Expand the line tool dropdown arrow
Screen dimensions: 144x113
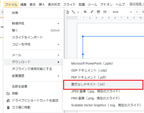[x=78, y=12]
